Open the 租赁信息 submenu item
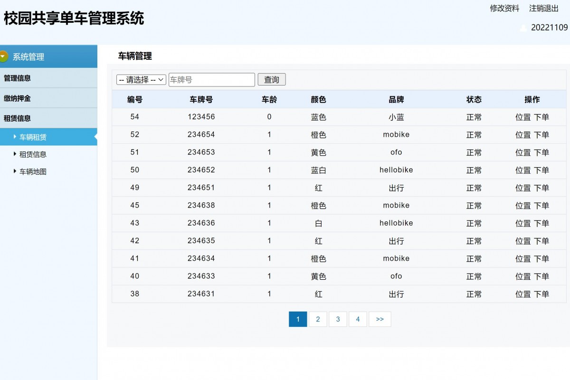Viewport: 570px width, 380px height. click(33, 154)
